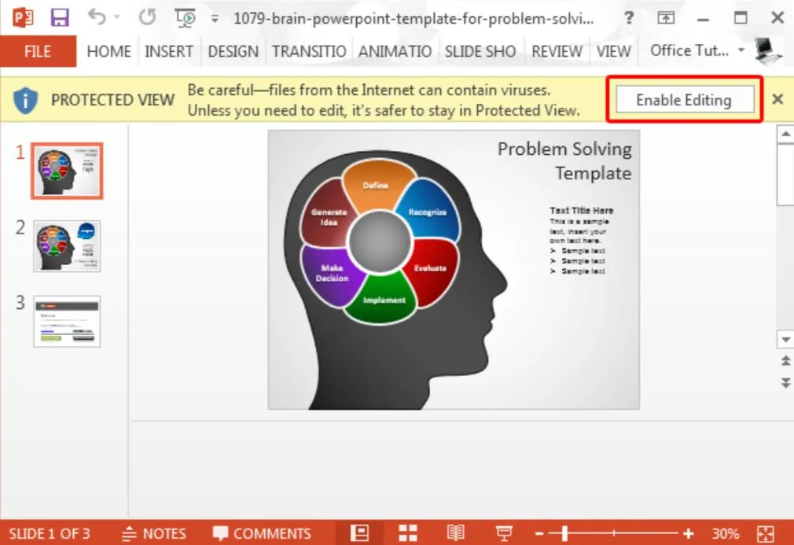Toggle Normal view button in status bar
Image resolution: width=794 pixels, height=545 pixels.
tap(359, 533)
